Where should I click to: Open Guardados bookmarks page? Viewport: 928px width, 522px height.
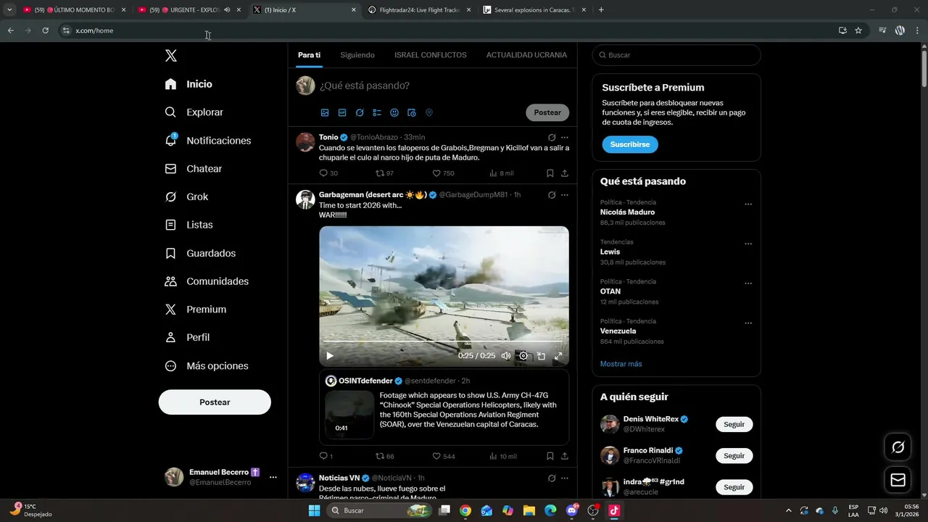coord(200,253)
